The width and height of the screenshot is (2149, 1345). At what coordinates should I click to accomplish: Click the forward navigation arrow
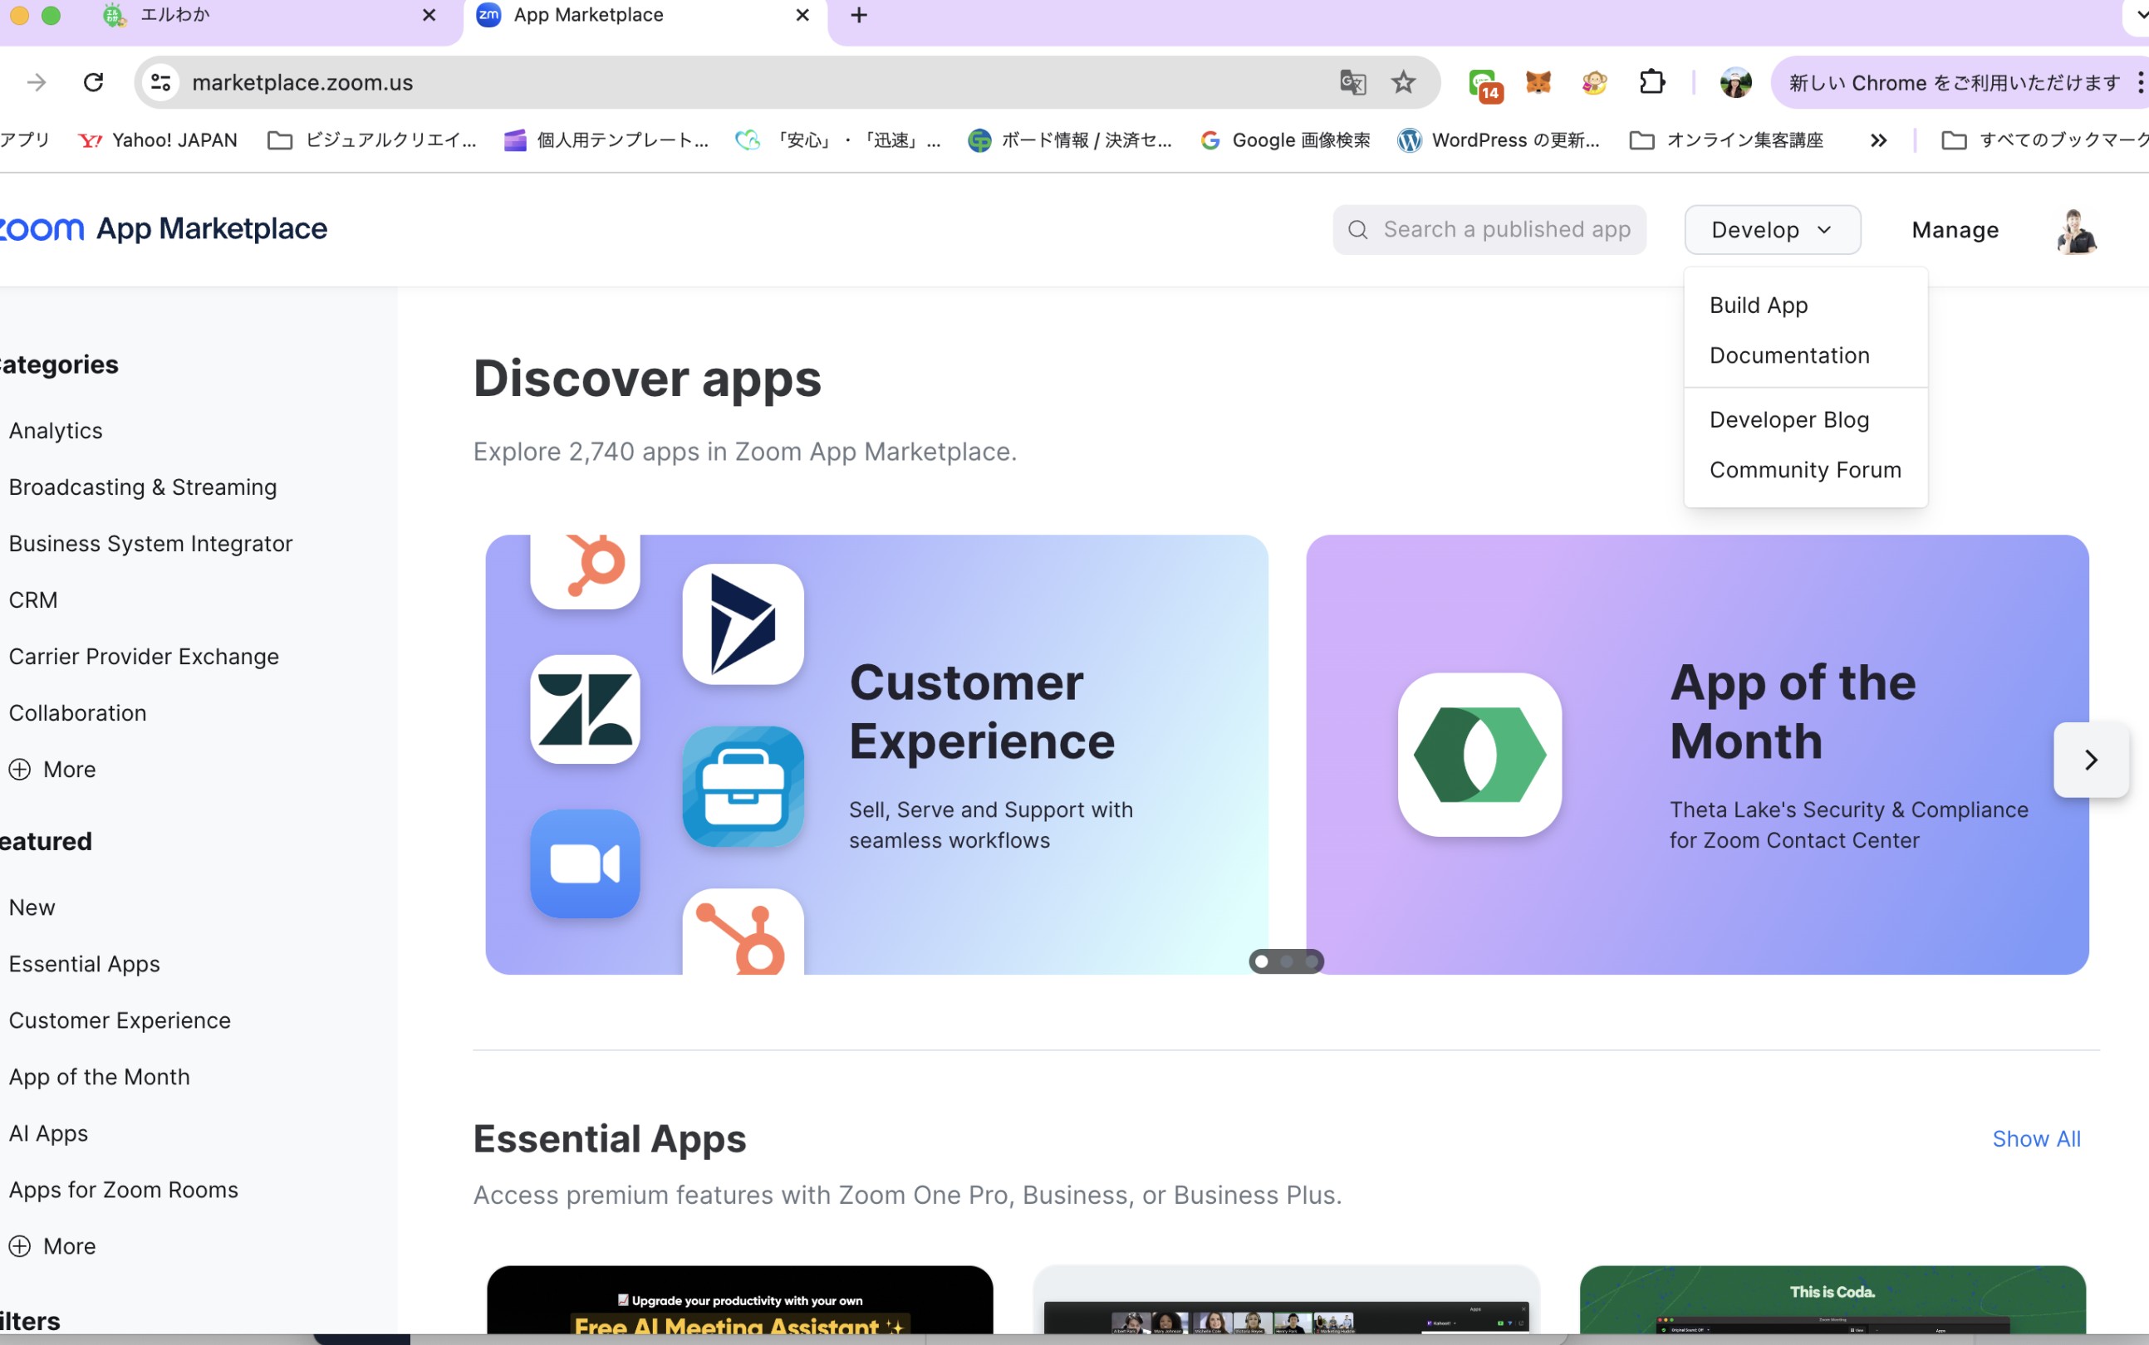point(37,83)
